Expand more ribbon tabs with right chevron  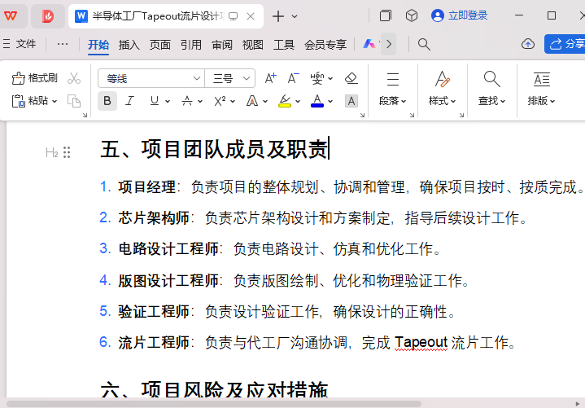[389, 44]
